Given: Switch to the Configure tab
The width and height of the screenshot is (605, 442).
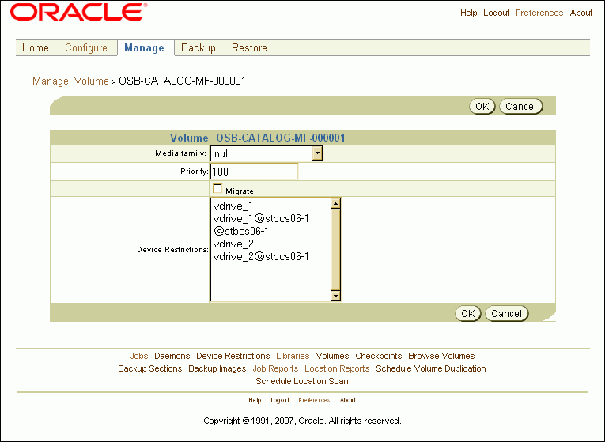Looking at the screenshot, I should 86,47.
